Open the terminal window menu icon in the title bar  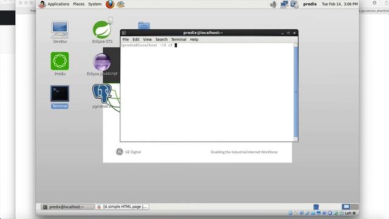[x=124, y=33]
